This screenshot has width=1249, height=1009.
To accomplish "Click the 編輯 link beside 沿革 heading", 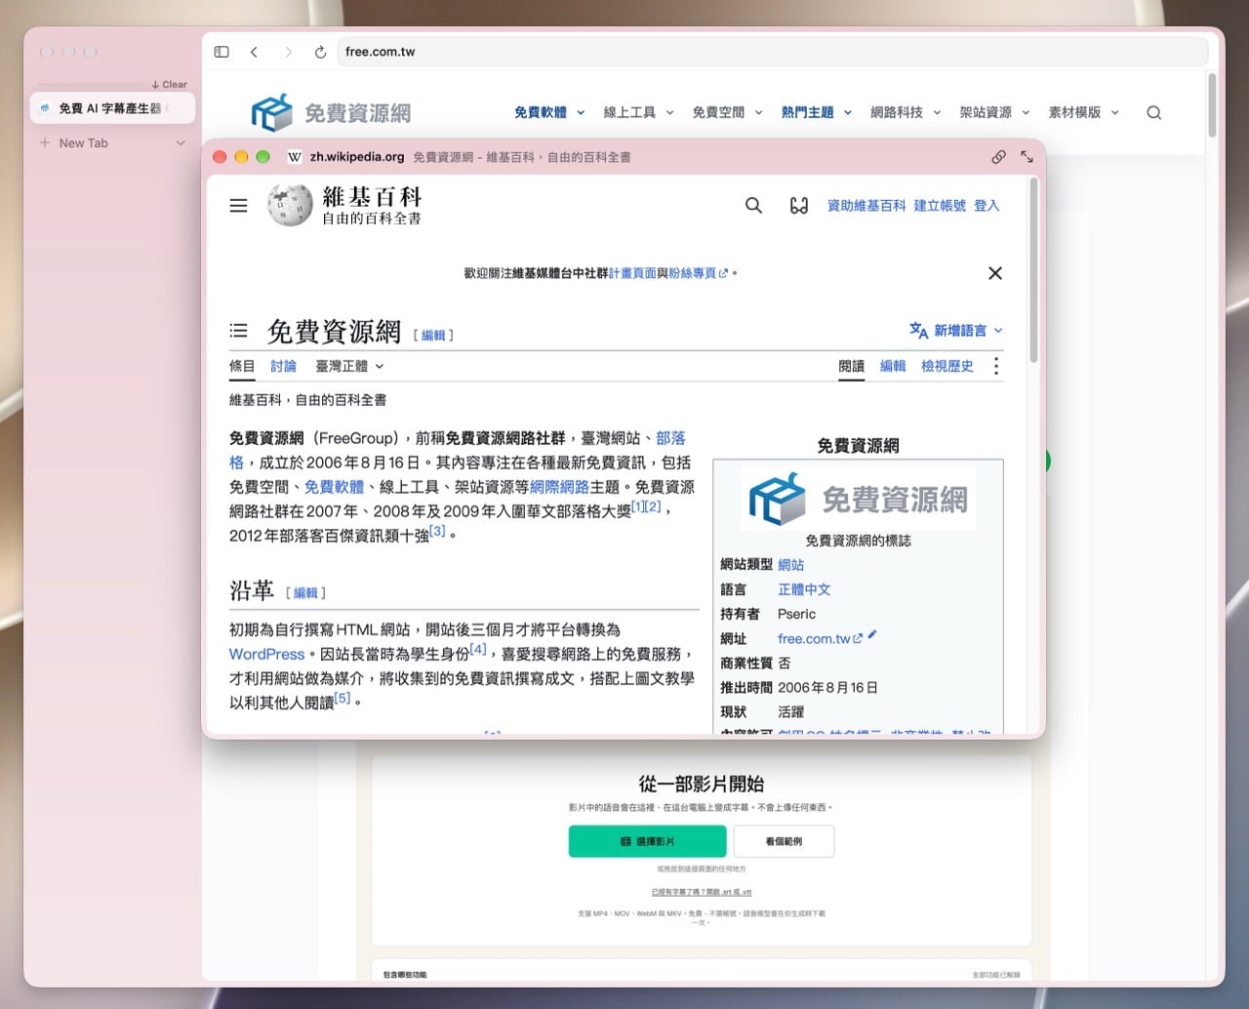I will coord(305,592).
